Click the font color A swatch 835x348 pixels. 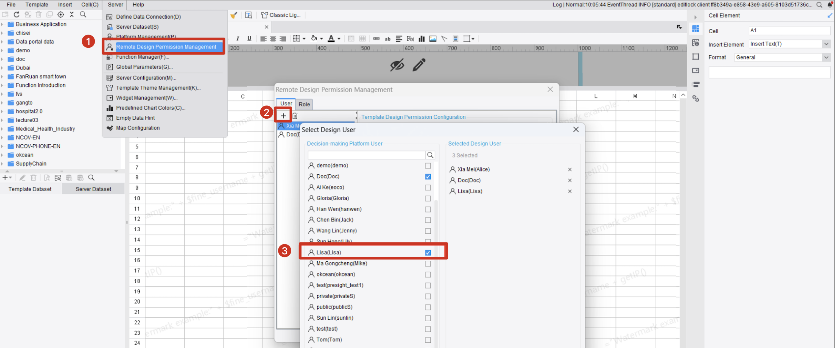[331, 39]
